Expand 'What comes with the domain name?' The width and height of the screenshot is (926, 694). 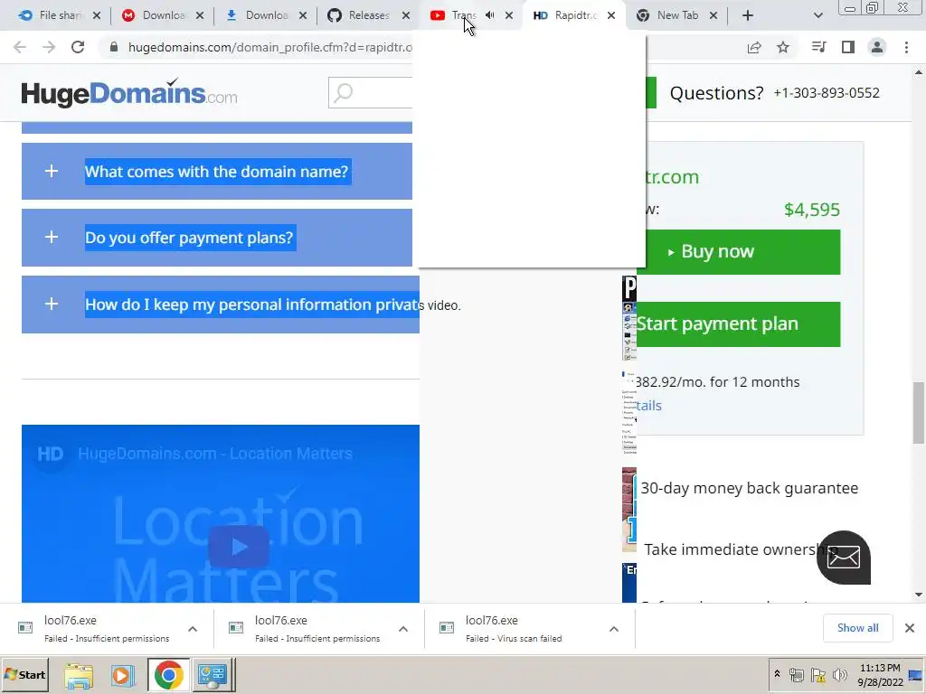[x=217, y=171]
